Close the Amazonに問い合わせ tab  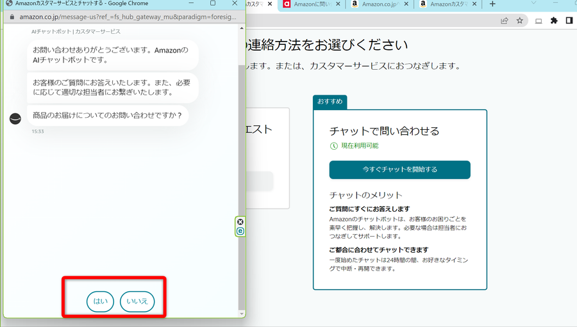338,4
